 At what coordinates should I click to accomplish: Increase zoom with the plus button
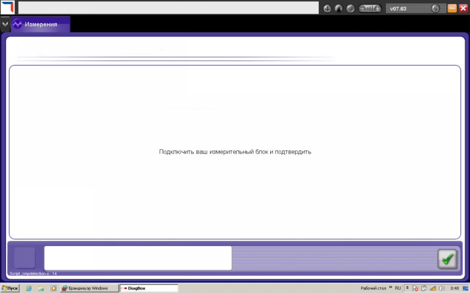click(x=377, y=8)
